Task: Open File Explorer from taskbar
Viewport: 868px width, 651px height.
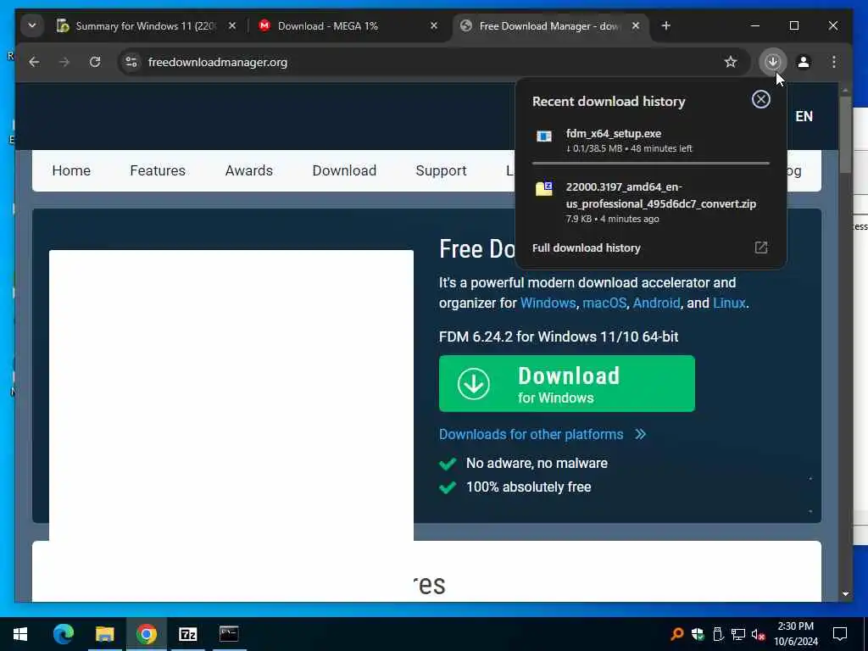Action: [104, 634]
